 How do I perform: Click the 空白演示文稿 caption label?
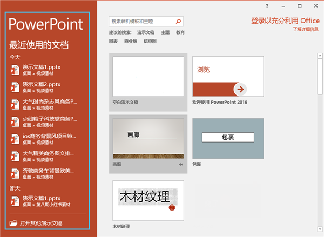(125, 102)
